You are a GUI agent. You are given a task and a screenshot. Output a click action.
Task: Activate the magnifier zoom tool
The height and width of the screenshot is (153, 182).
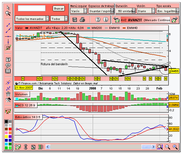click(x=8, y=13)
